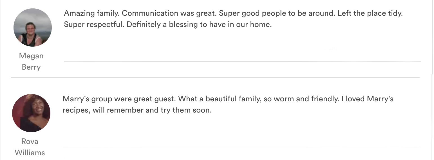Screen dimensions: 434x160
Task: Click the word "Williams" under the second avatar
Action: click(30, 153)
